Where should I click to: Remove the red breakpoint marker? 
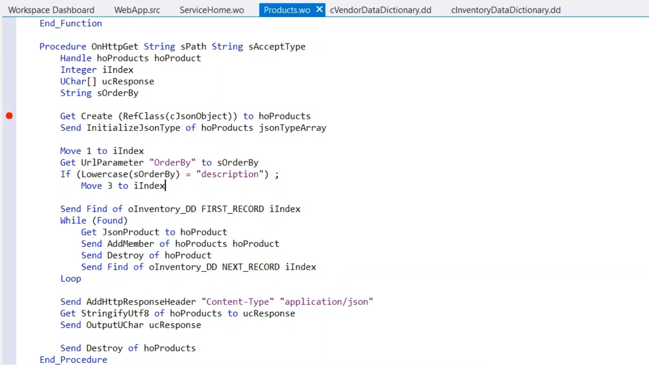point(9,116)
